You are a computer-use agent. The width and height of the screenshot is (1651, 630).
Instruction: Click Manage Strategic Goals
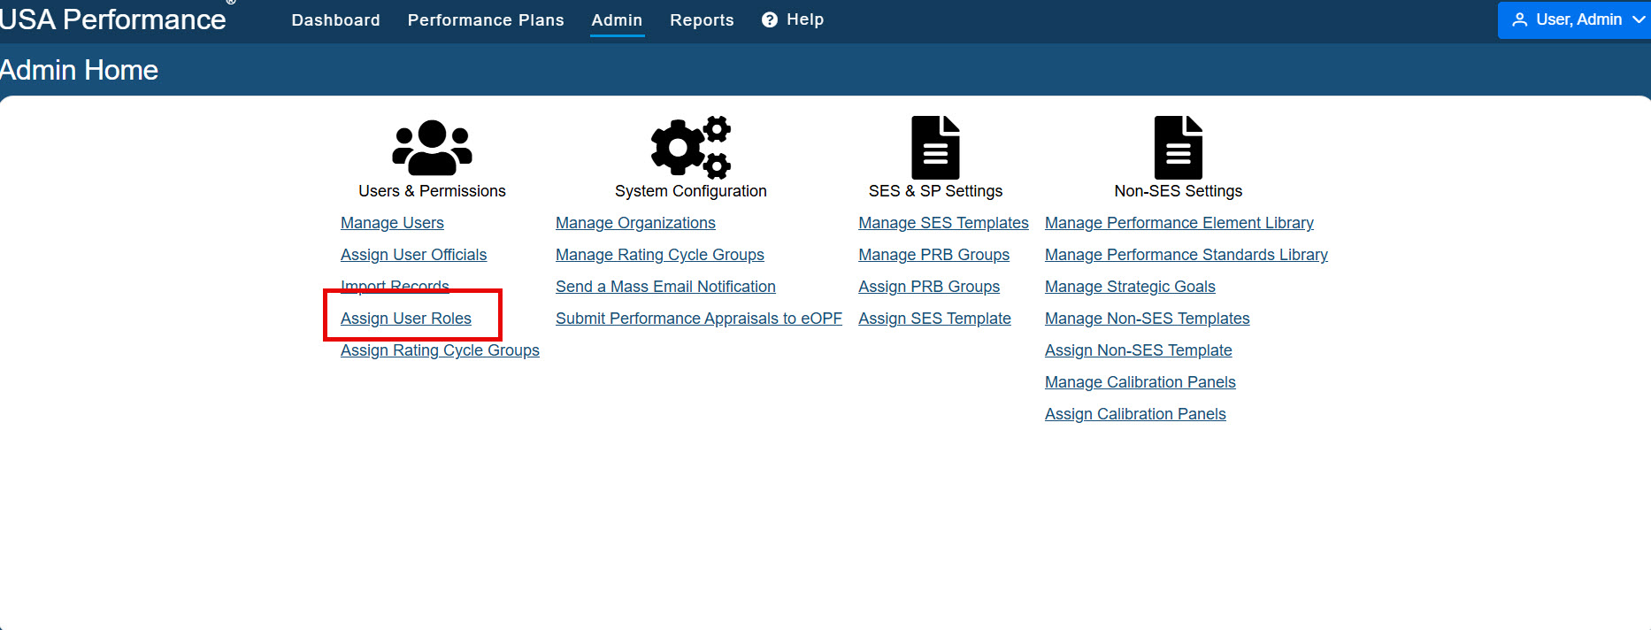point(1130,287)
